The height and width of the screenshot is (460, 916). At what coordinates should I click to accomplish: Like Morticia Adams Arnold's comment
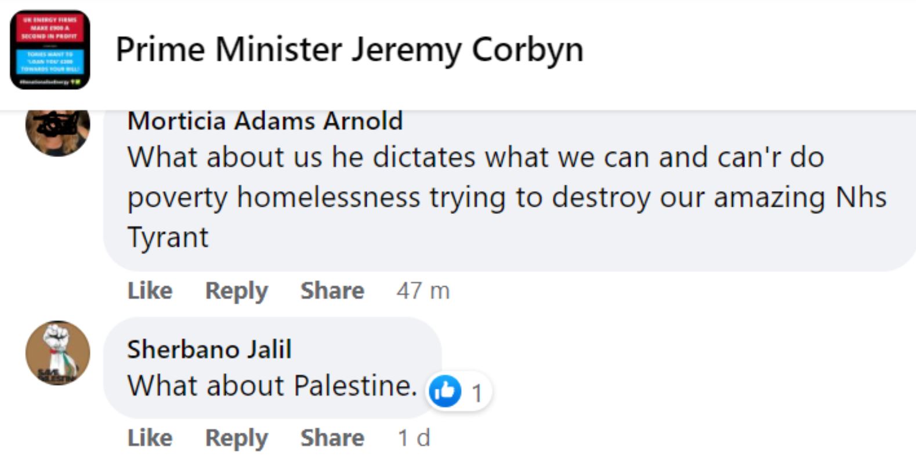(150, 290)
